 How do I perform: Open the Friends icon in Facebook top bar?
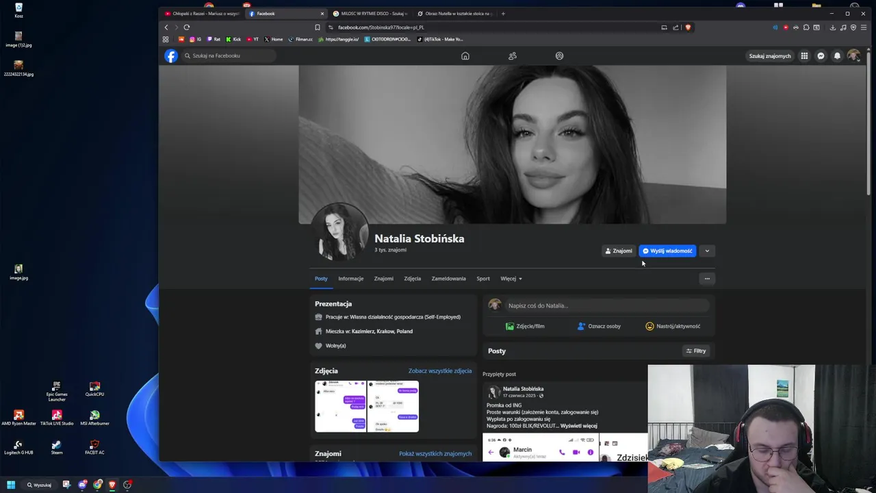[513, 56]
